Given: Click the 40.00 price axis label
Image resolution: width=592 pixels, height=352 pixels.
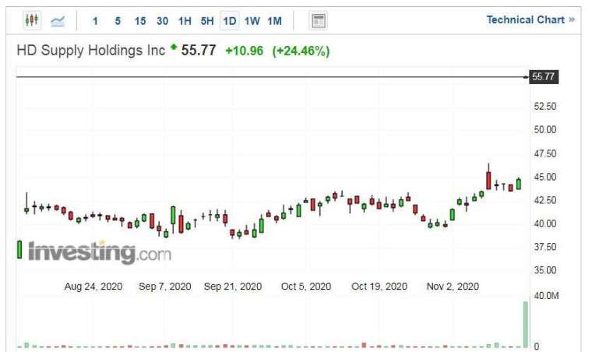Looking at the screenshot, I should click(544, 224).
